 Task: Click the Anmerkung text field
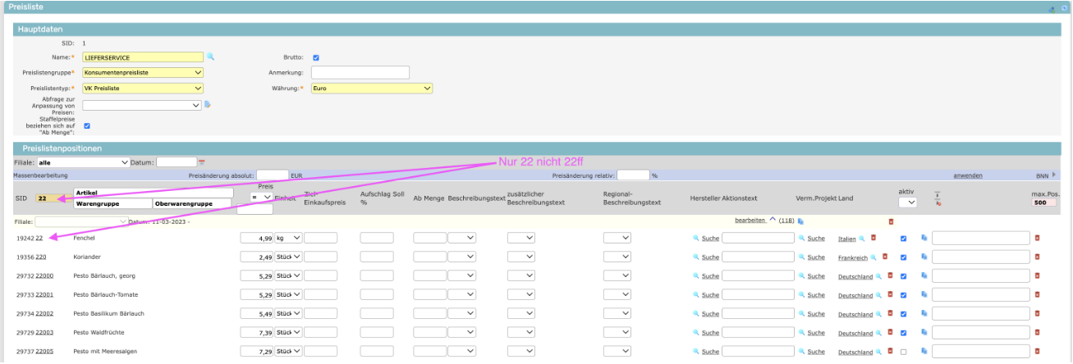coord(360,73)
